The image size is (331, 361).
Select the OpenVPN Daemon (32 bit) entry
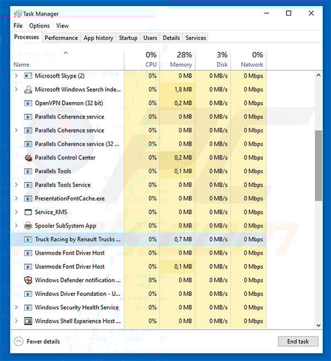pyautogui.click(x=69, y=103)
